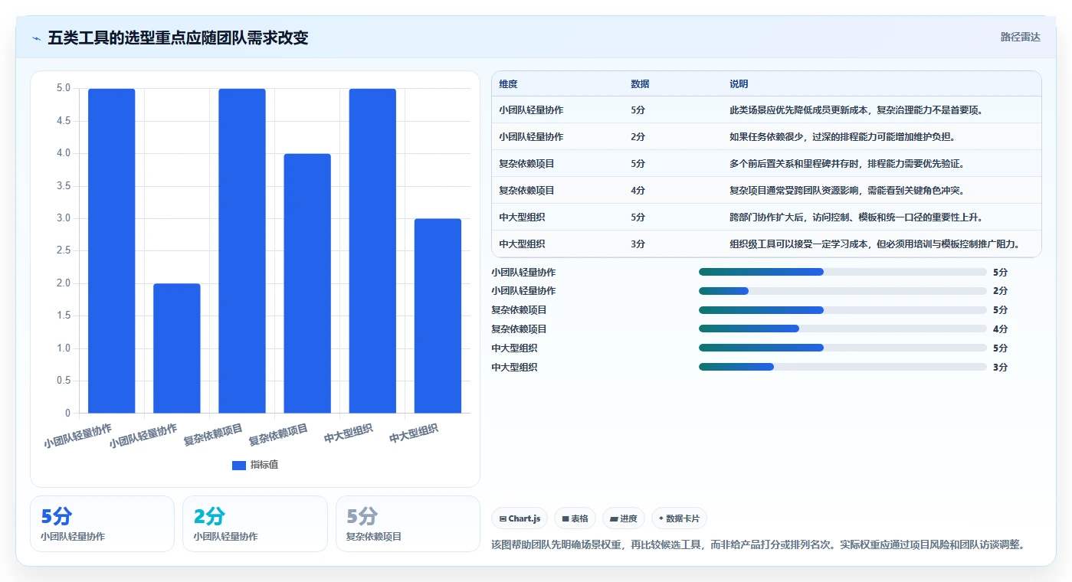Select the 小团队轻量协作 chart bar at value 2
This screenshot has width=1072, height=582.
(177, 348)
